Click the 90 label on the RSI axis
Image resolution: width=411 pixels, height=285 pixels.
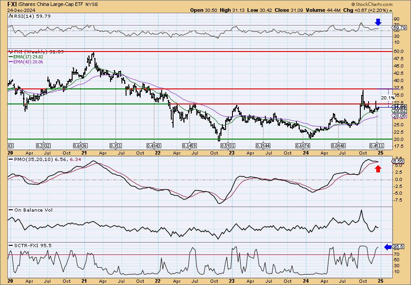point(396,19)
